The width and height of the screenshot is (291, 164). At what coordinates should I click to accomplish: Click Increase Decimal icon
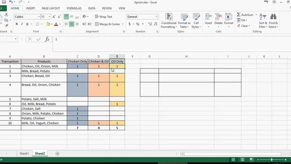coord(150,24)
